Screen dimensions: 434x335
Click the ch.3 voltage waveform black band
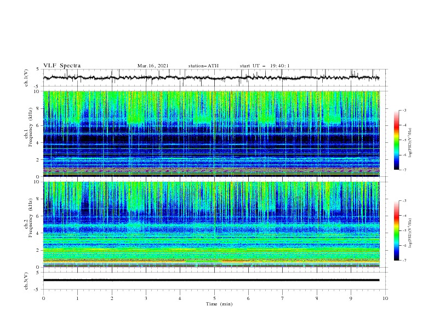pyautogui.click(x=211, y=280)
